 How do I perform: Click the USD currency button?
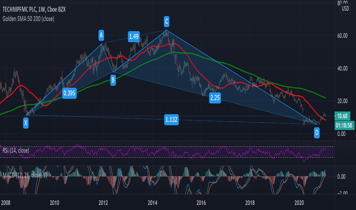click(345, 9)
